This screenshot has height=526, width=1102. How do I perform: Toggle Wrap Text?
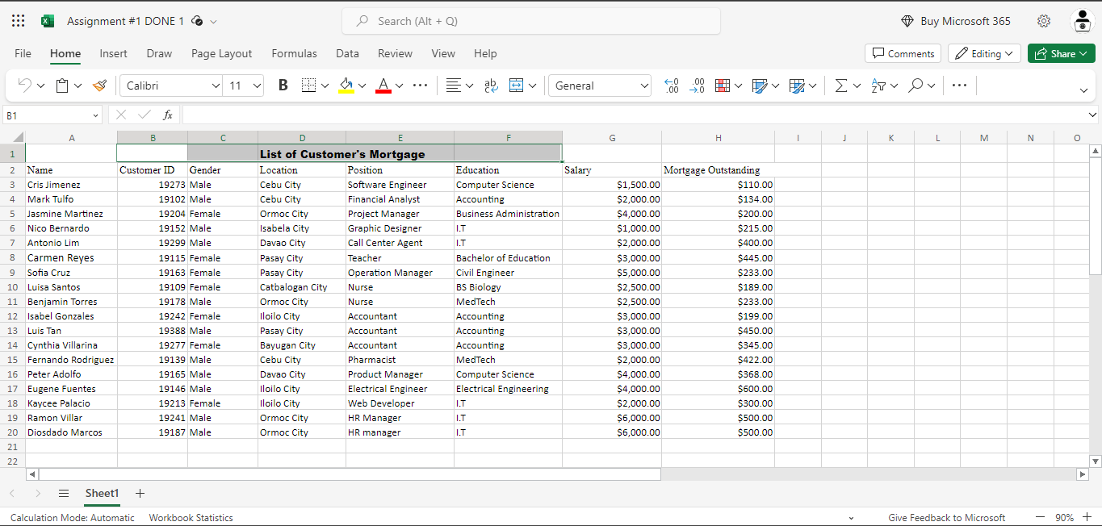[x=491, y=86]
